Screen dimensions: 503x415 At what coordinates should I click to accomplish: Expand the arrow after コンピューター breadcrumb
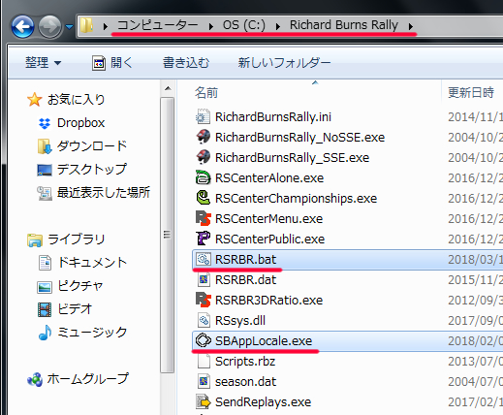pyautogui.click(x=210, y=26)
